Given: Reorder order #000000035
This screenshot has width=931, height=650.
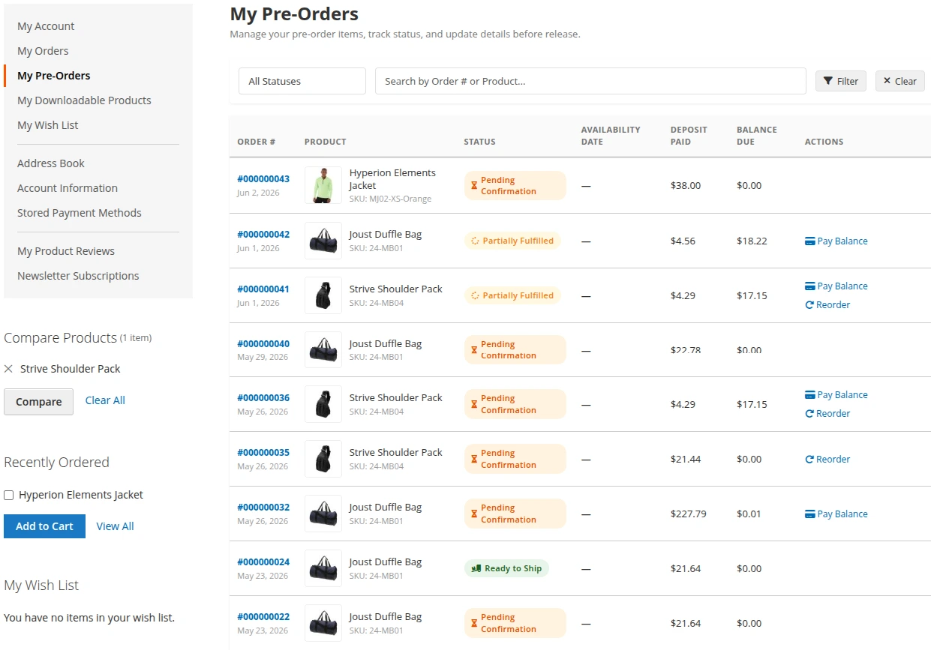Looking at the screenshot, I should click(x=827, y=460).
